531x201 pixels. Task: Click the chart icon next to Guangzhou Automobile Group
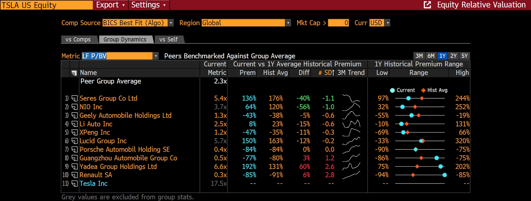pos(74,158)
